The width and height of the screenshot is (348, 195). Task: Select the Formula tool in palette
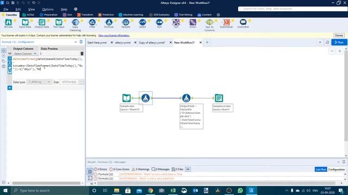click(x=109, y=22)
